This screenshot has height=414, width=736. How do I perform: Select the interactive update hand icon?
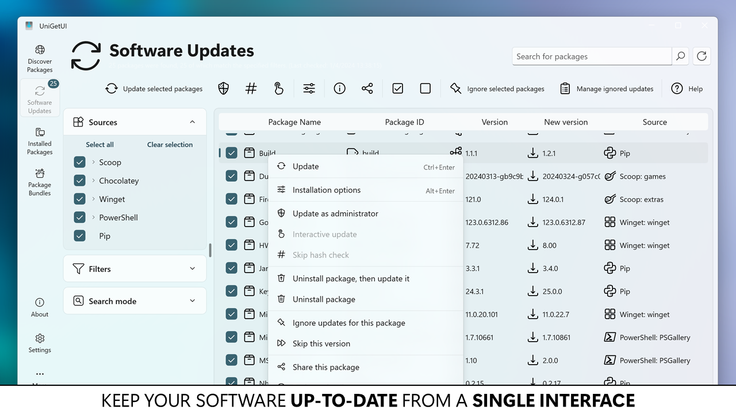278,88
